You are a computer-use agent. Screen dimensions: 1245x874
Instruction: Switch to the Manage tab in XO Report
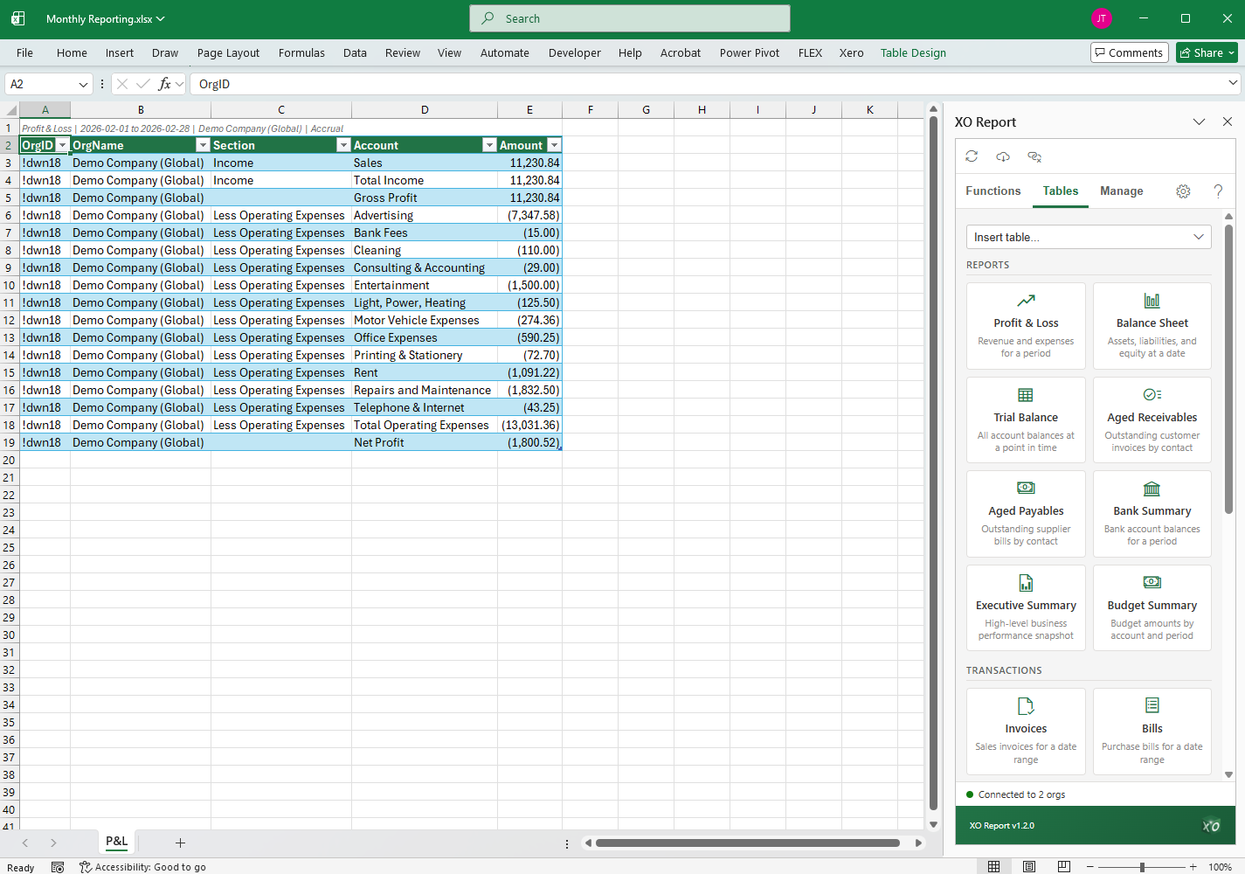pos(1122,191)
